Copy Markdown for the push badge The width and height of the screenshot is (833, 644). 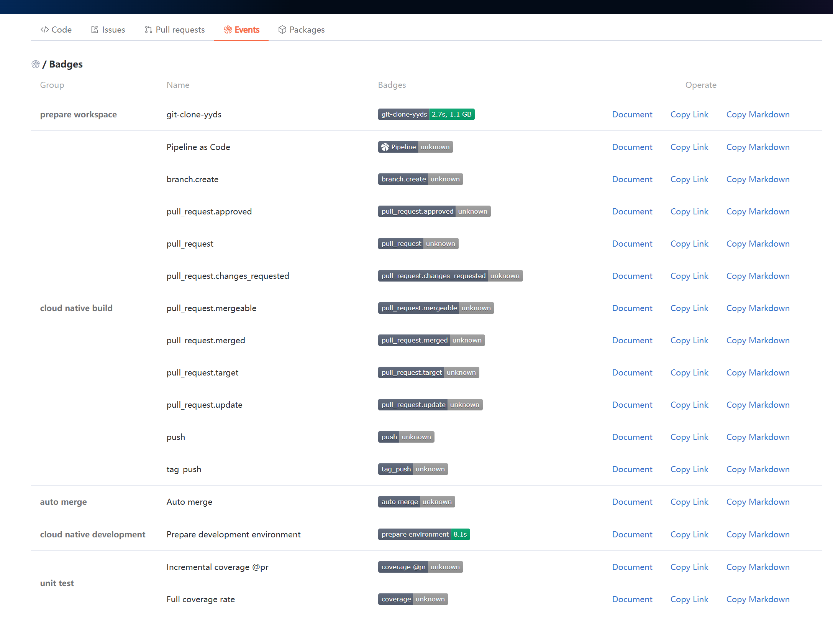pos(758,437)
